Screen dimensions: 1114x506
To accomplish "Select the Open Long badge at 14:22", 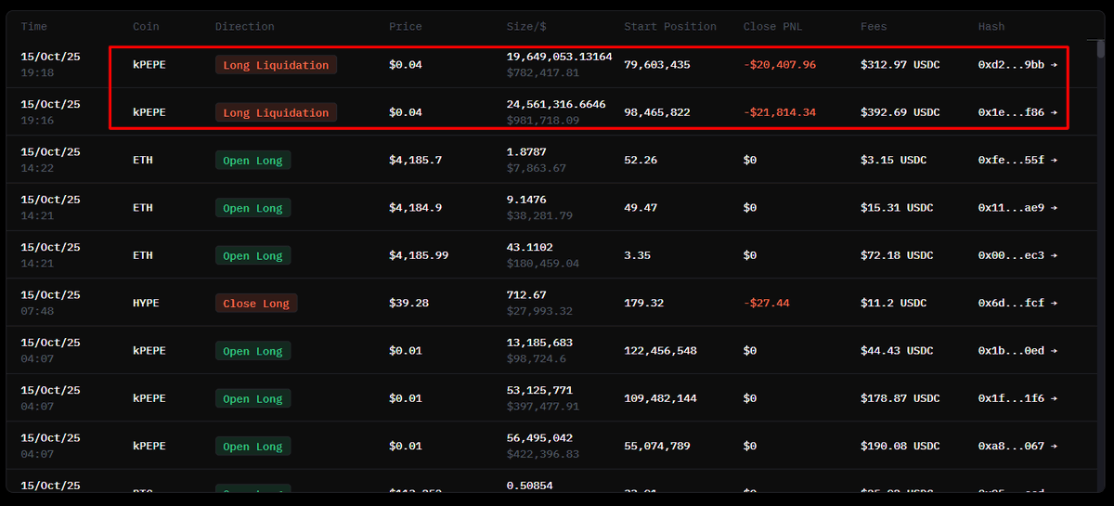I will pyautogui.click(x=253, y=161).
